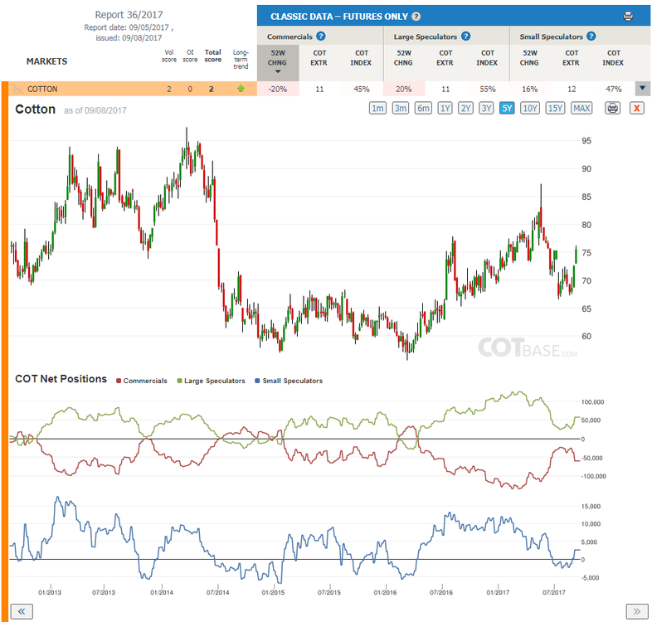Toggle Commercials series in legend
Image resolution: width=652 pixels, height=622 pixels.
pos(142,381)
